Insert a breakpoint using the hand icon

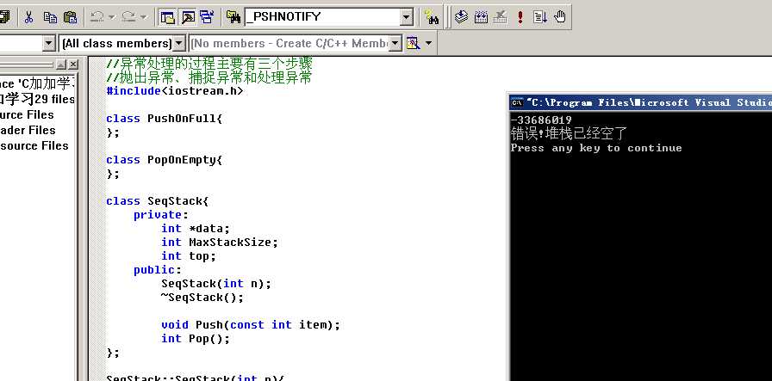click(560, 17)
